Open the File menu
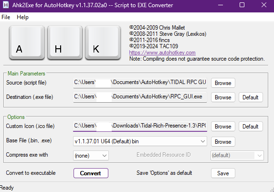Image resolution: width=274 pixels, height=192 pixels. 6,17
